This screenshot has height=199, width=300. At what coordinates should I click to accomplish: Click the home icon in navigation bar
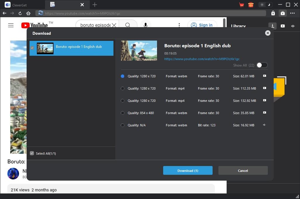click(x=28, y=13)
